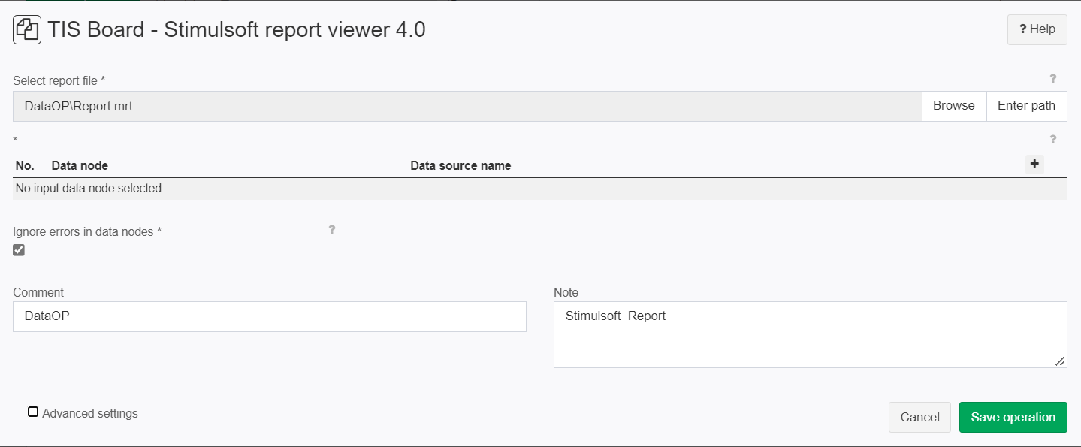Click the No. column header

click(25, 165)
